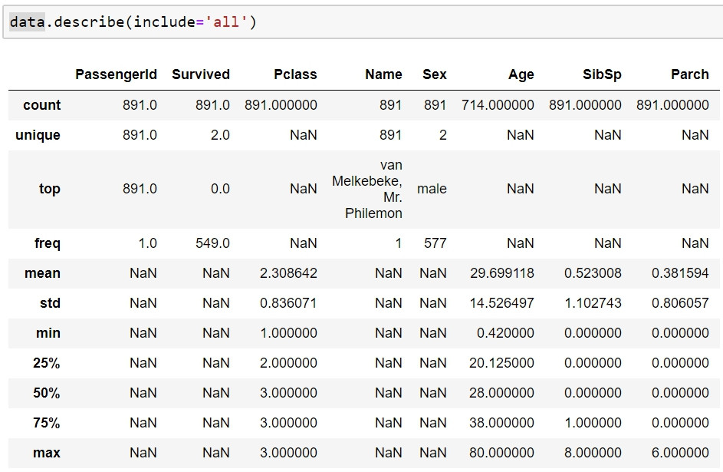Select the 50% row label
This screenshot has width=723, height=472.
46,393
